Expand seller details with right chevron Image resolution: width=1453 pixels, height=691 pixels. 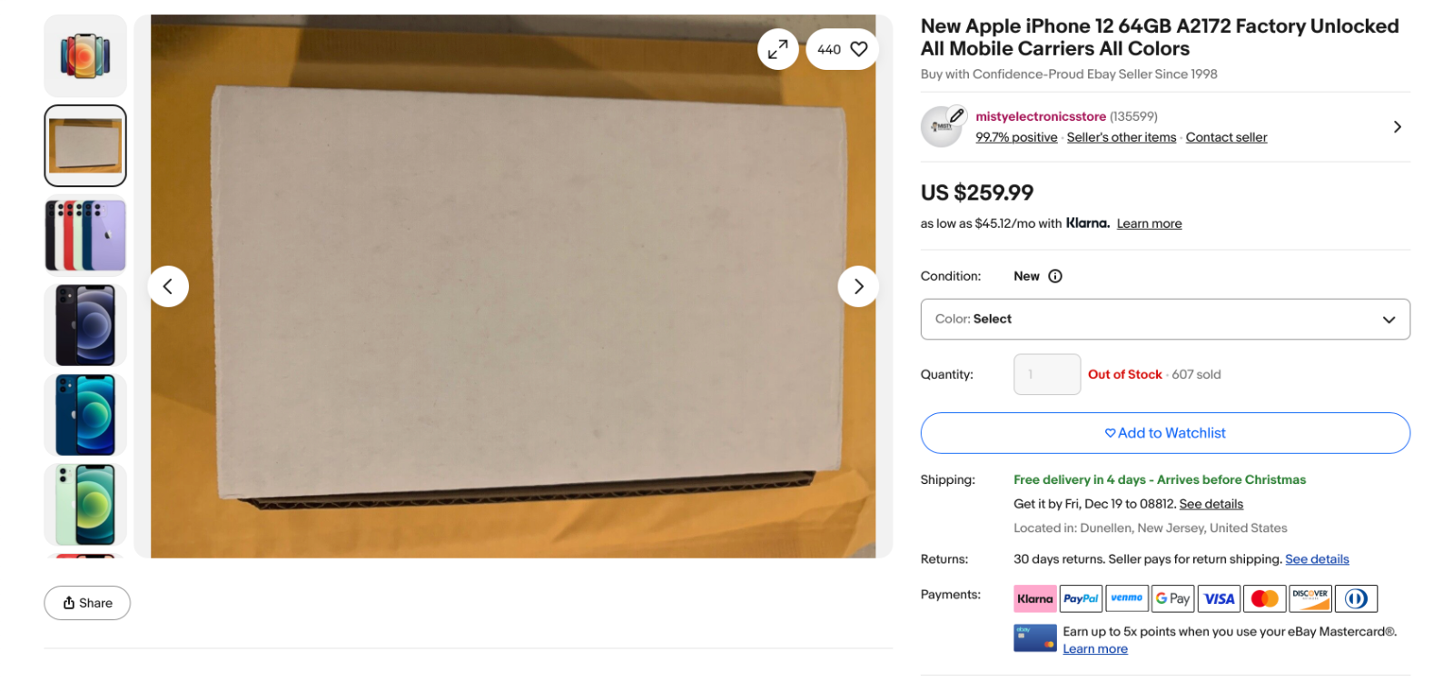click(1397, 127)
